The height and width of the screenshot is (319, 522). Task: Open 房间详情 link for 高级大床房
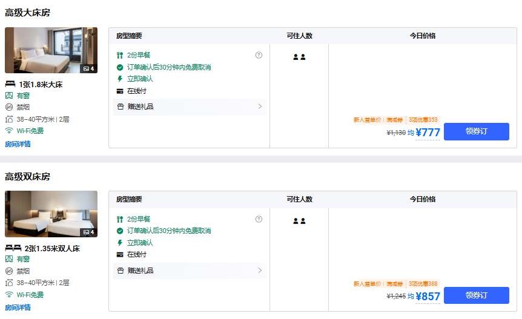[18, 144]
